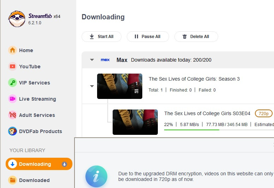Click the StreamFab sloth logo

coord(17,19)
